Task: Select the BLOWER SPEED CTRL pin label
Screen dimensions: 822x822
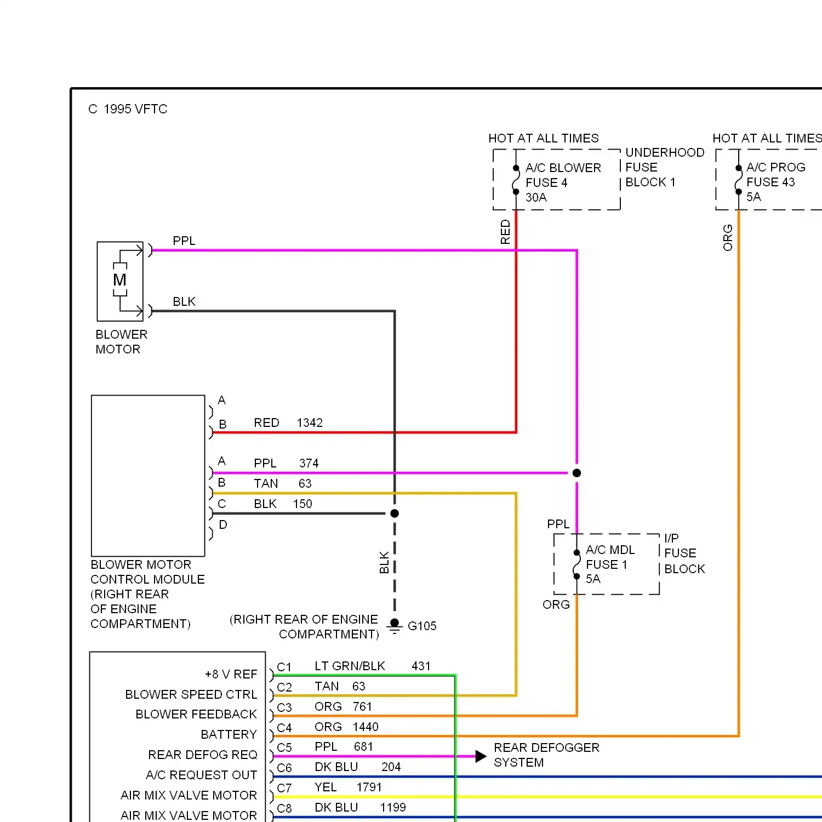Action: click(191, 695)
